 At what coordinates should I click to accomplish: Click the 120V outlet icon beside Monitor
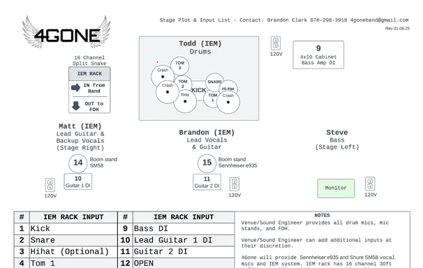click(x=370, y=184)
